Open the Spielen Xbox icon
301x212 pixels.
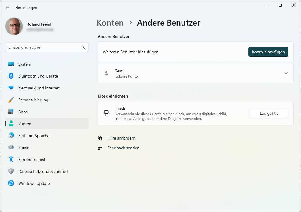pos(11,148)
